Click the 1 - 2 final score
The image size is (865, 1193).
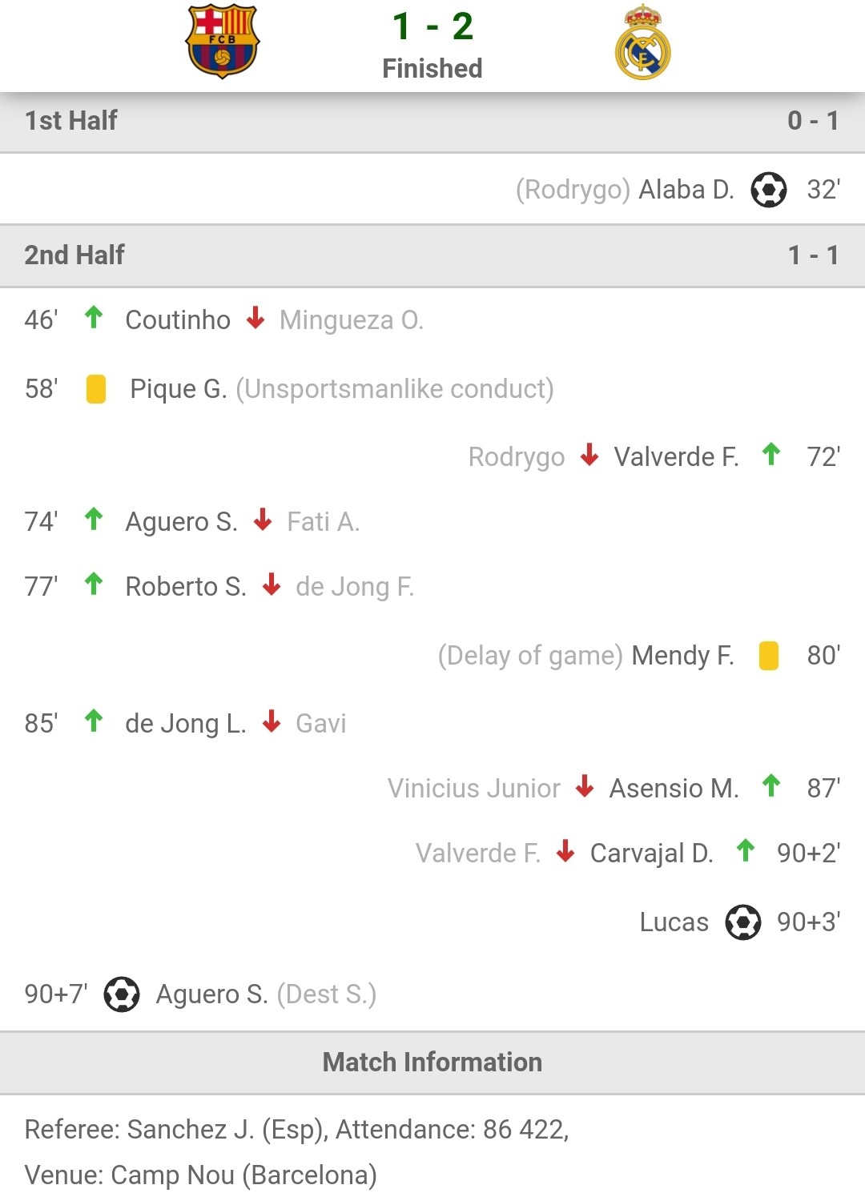pos(432,26)
